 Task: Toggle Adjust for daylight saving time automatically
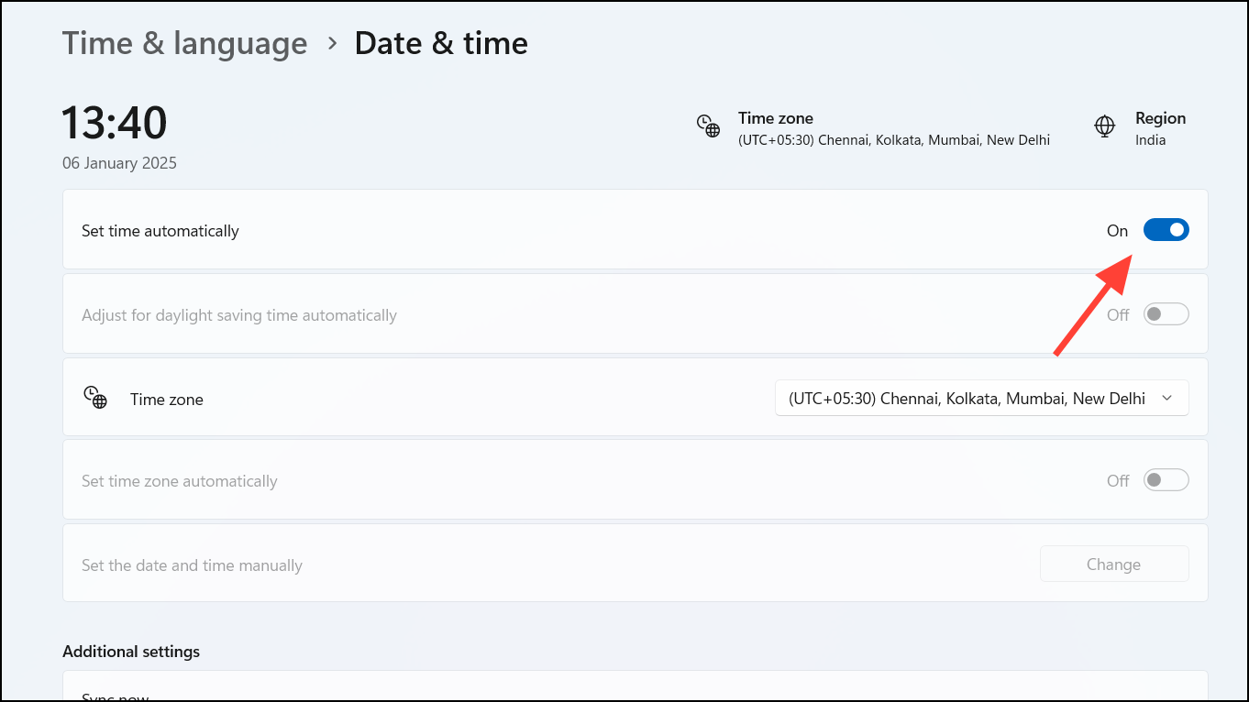1166,314
